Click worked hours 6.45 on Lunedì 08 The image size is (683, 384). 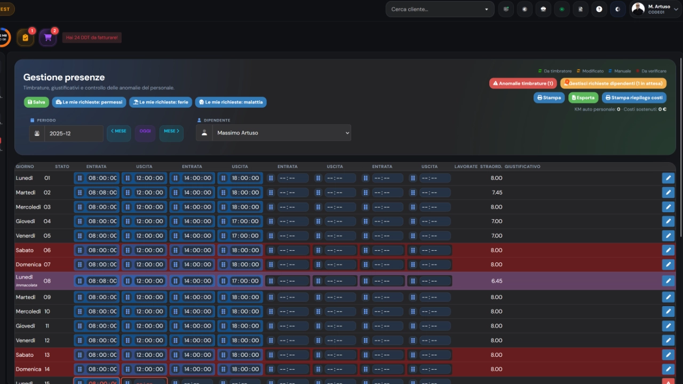[x=497, y=281]
